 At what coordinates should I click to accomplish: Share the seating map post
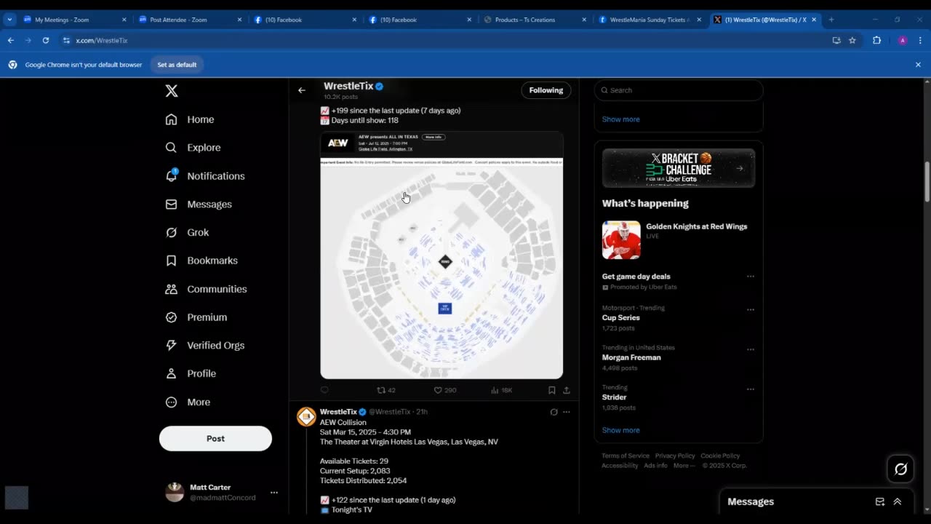coord(567,391)
